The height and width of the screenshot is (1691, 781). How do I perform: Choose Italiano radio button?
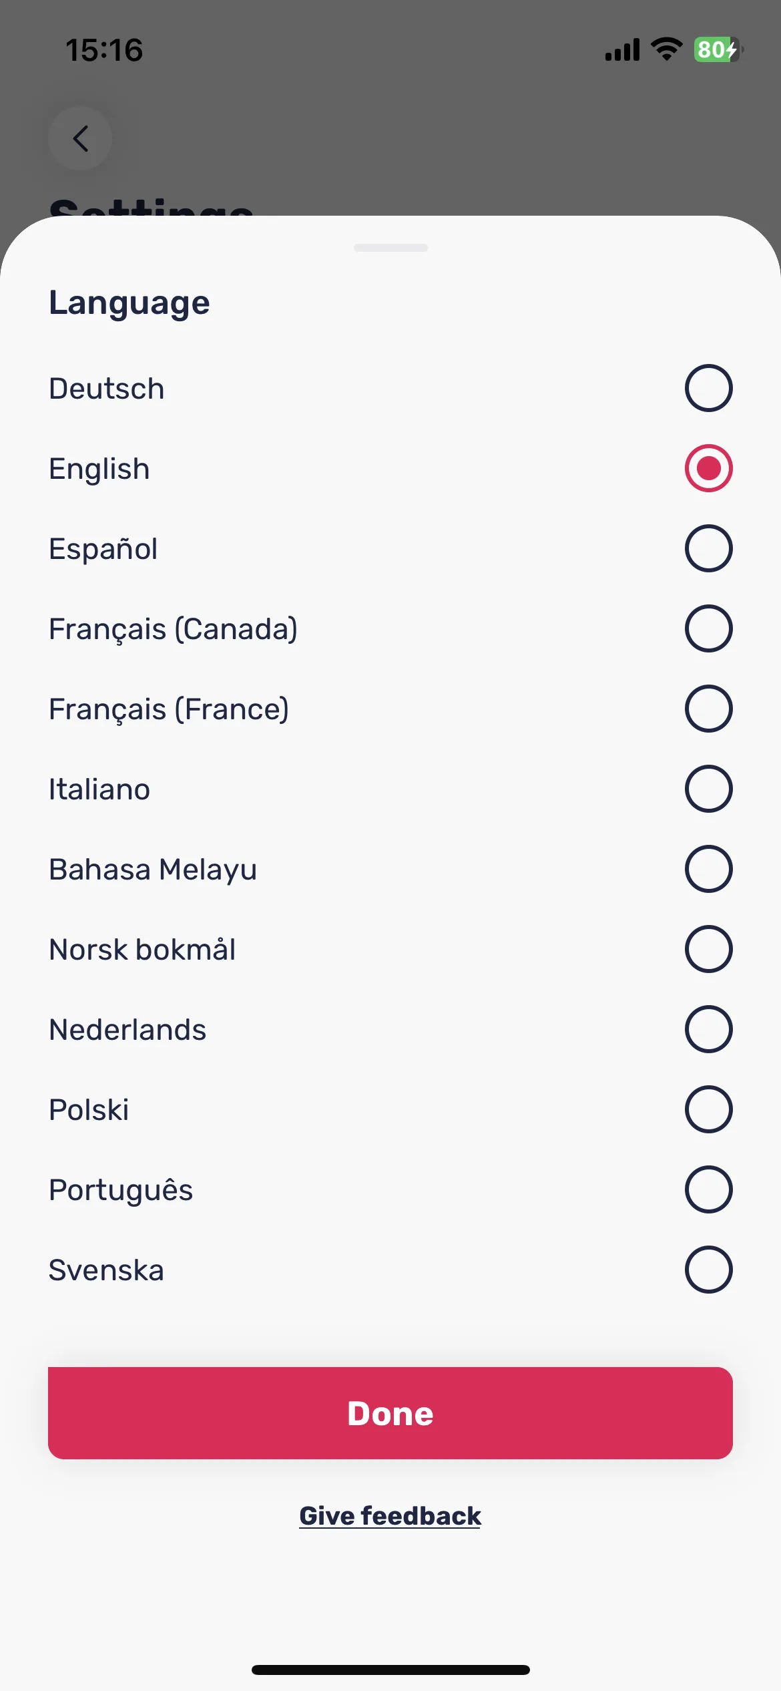[x=708, y=789]
